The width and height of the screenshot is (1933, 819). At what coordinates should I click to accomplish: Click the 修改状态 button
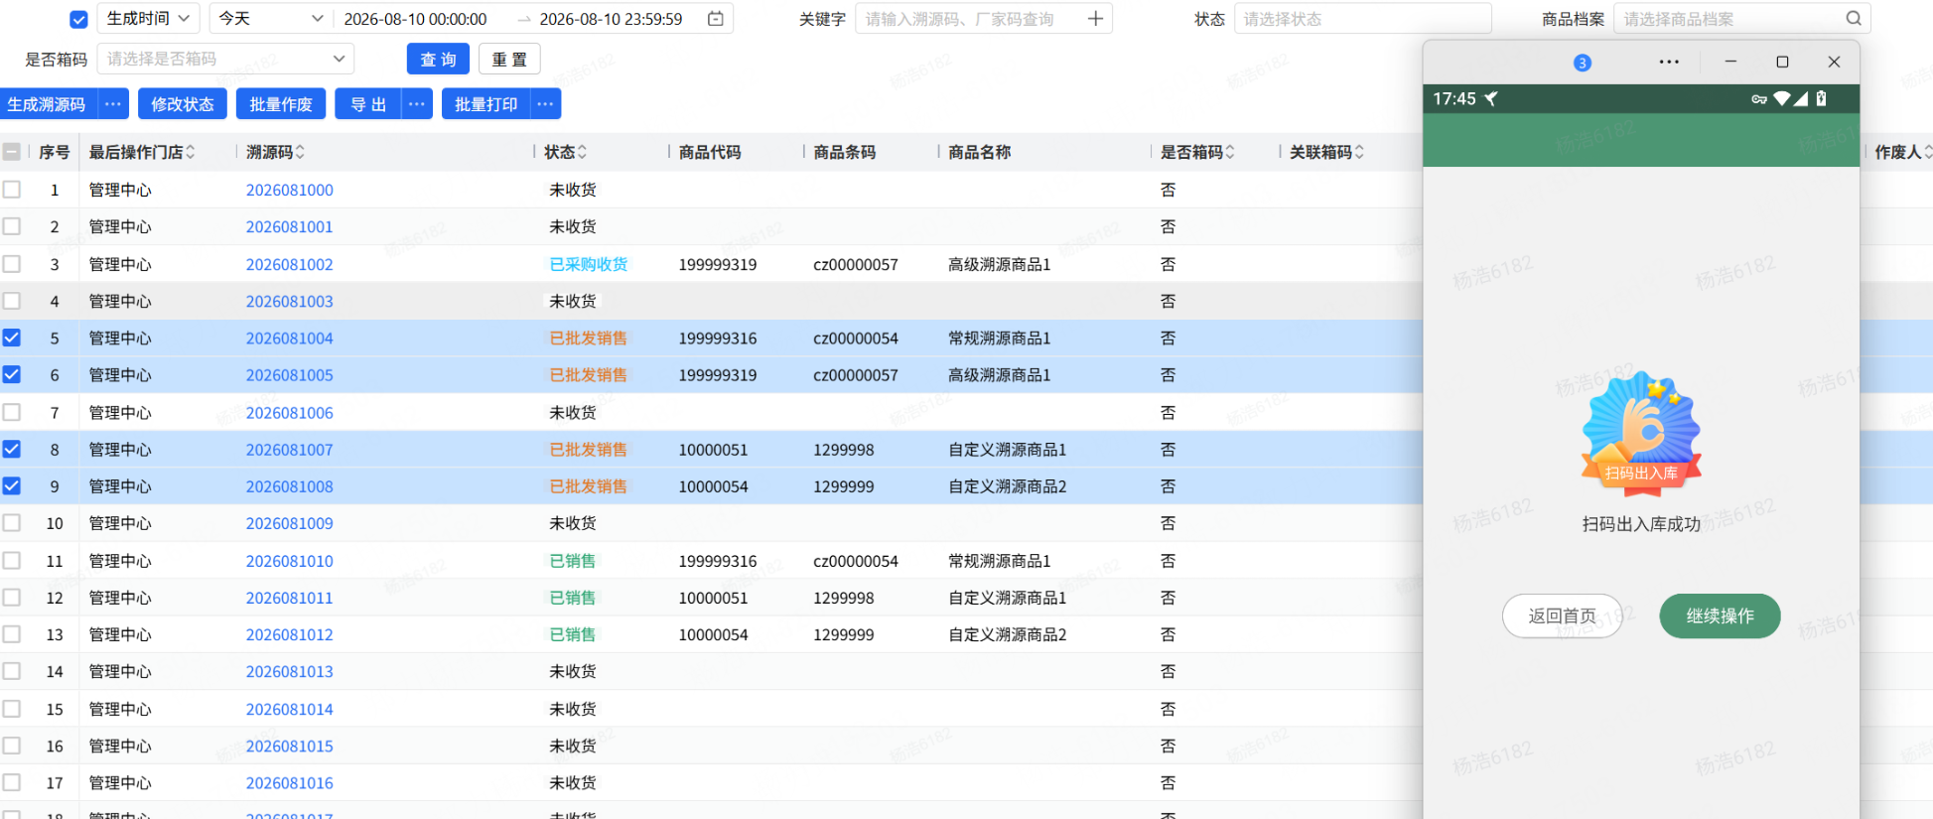coord(183,104)
